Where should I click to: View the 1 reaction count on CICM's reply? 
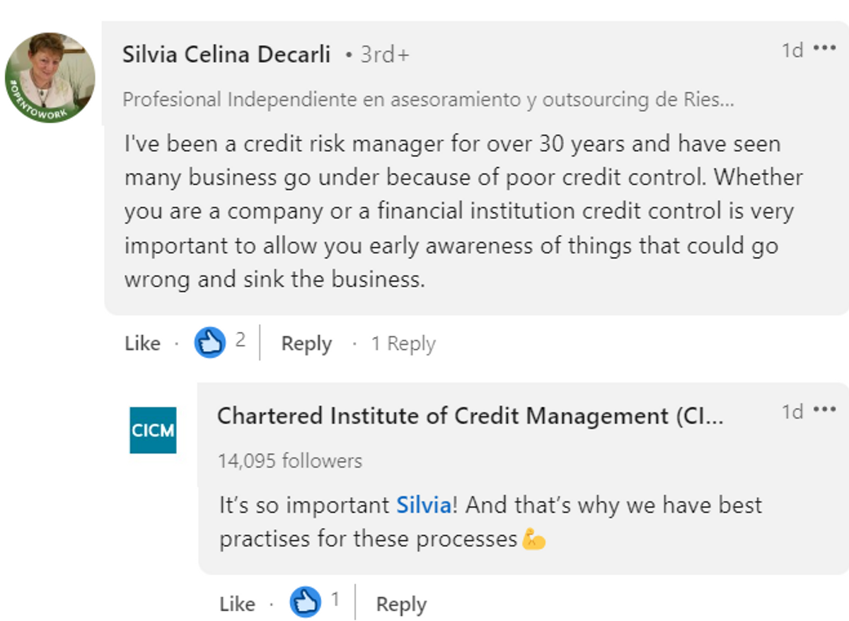pyautogui.click(x=335, y=600)
